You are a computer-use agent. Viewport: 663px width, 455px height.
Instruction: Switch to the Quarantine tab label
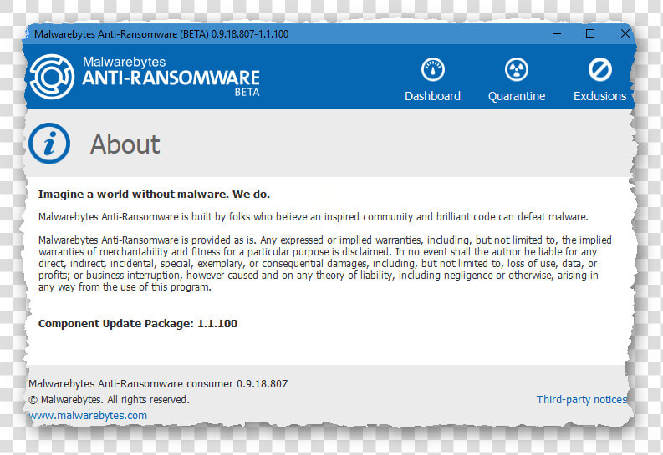click(x=517, y=96)
